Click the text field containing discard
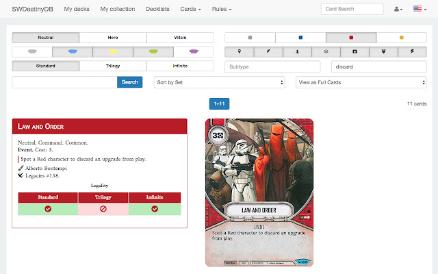Viewport: 438px width, 274px height. [378, 67]
